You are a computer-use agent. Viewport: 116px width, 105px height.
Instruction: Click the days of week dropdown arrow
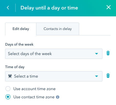[97, 54]
